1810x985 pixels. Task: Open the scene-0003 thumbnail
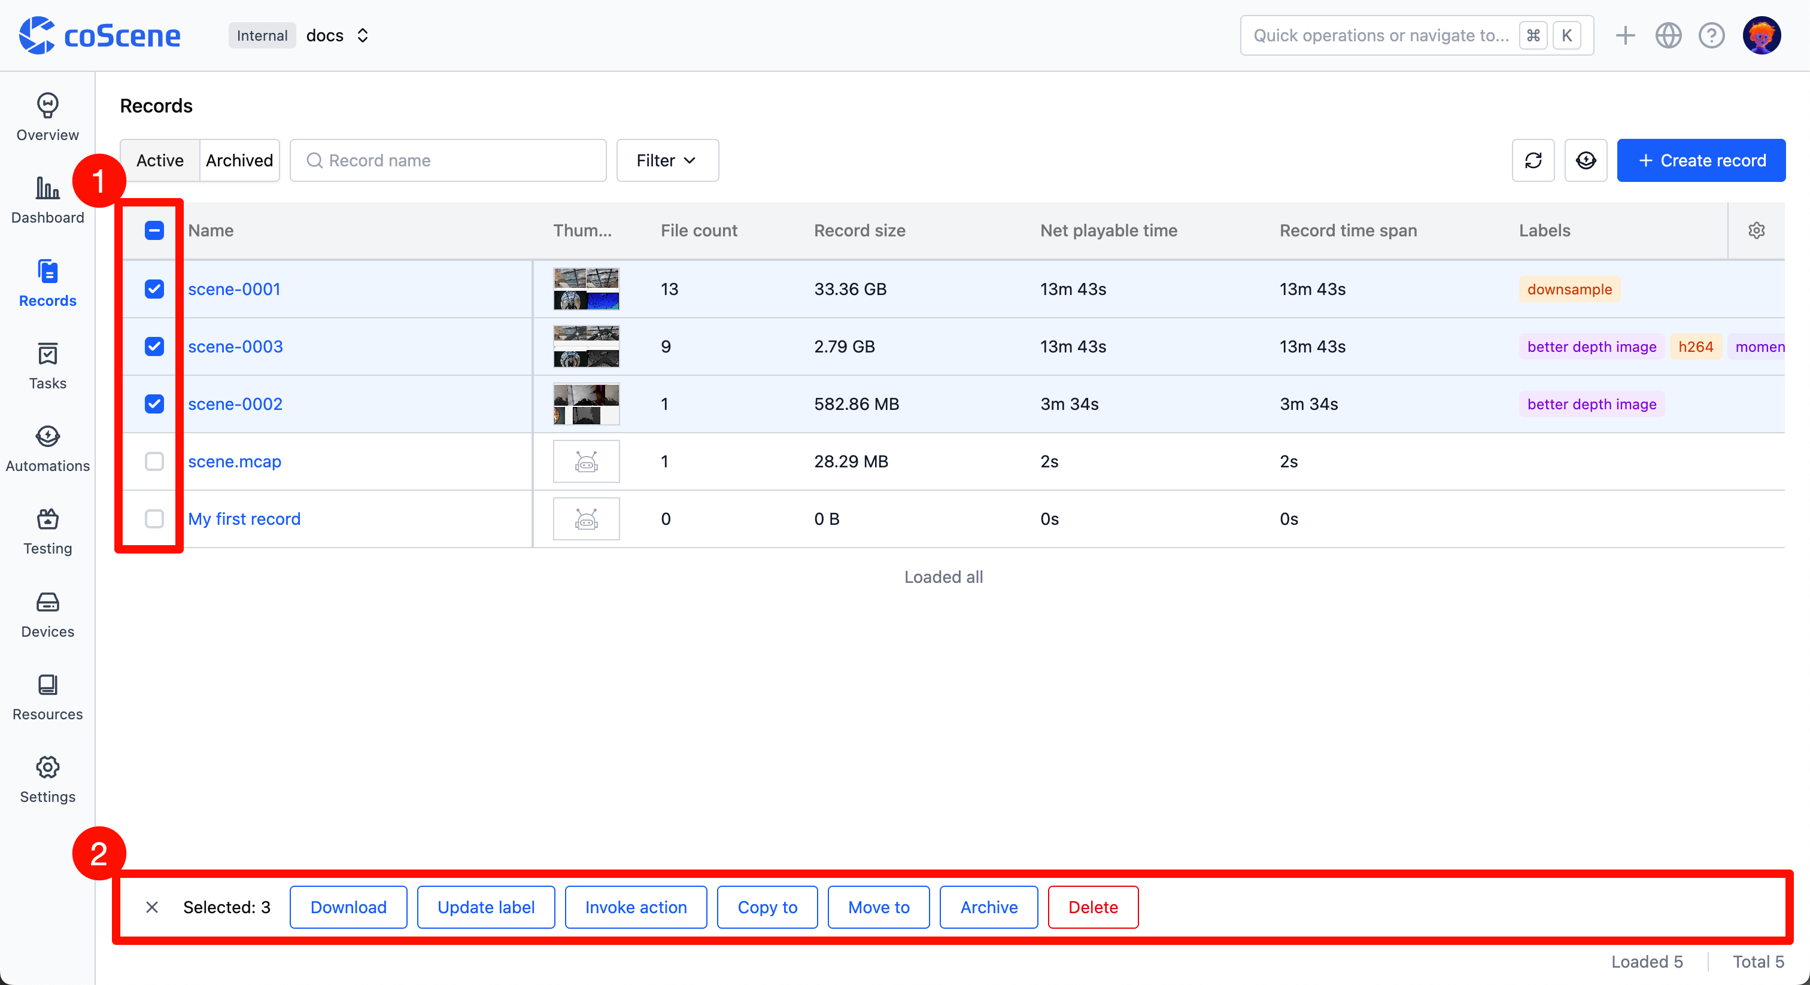coord(586,346)
